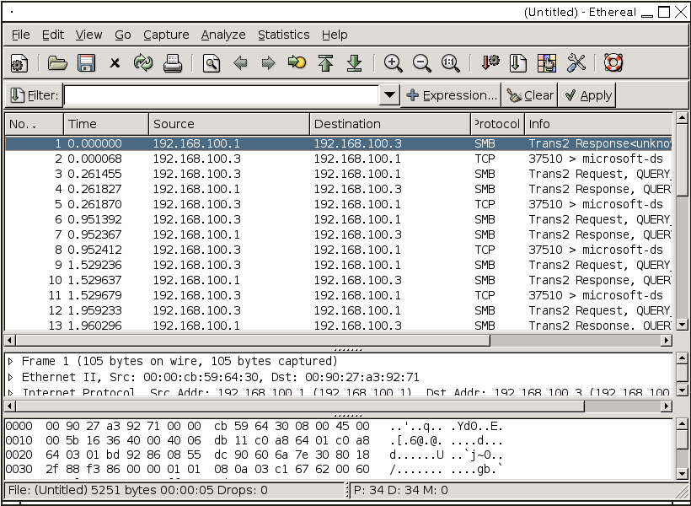Image resolution: width=691 pixels, height=506 pixels.
Task: Sort packets by the Protocol column
Action: (497, 124)
